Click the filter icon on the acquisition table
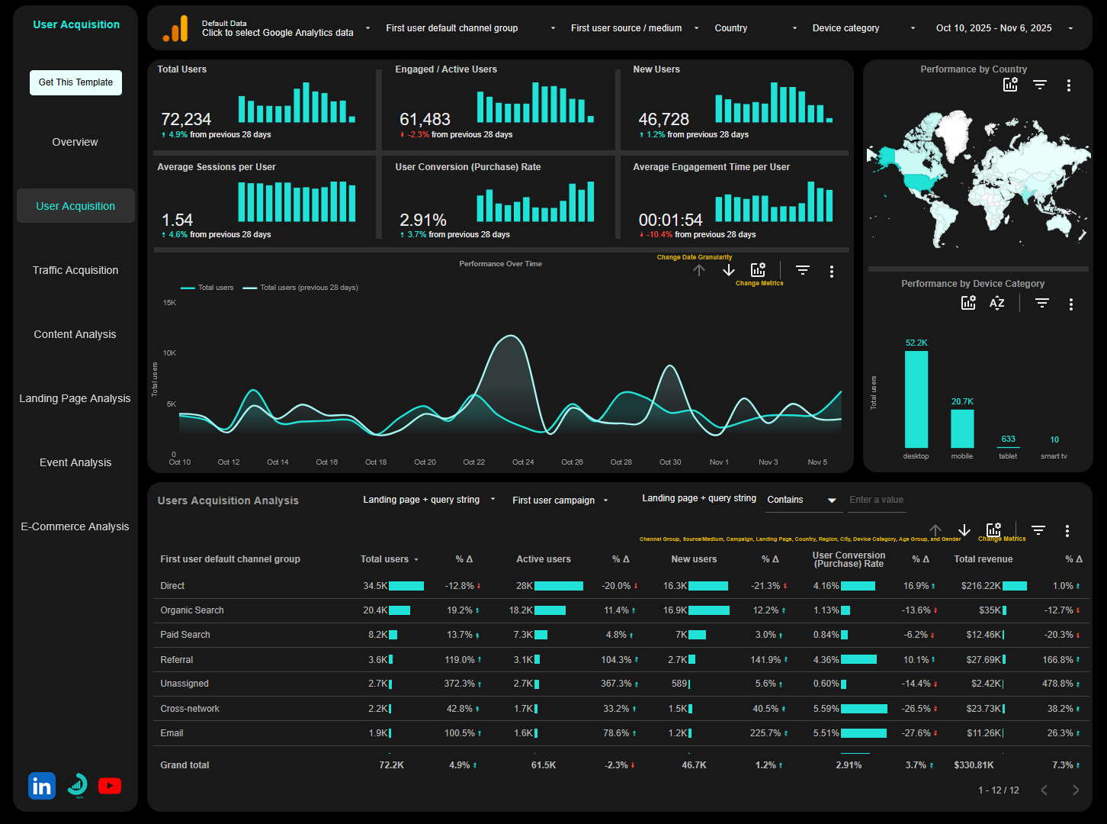This screenshot has width=1107, height=824. (1038, 529)
